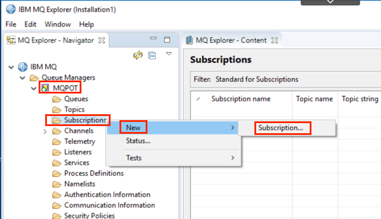Image resolution: width=381 pixels, height=219 pixels.
Task: Click the MQPOT queue manager icon
Action: click(45, 88)
